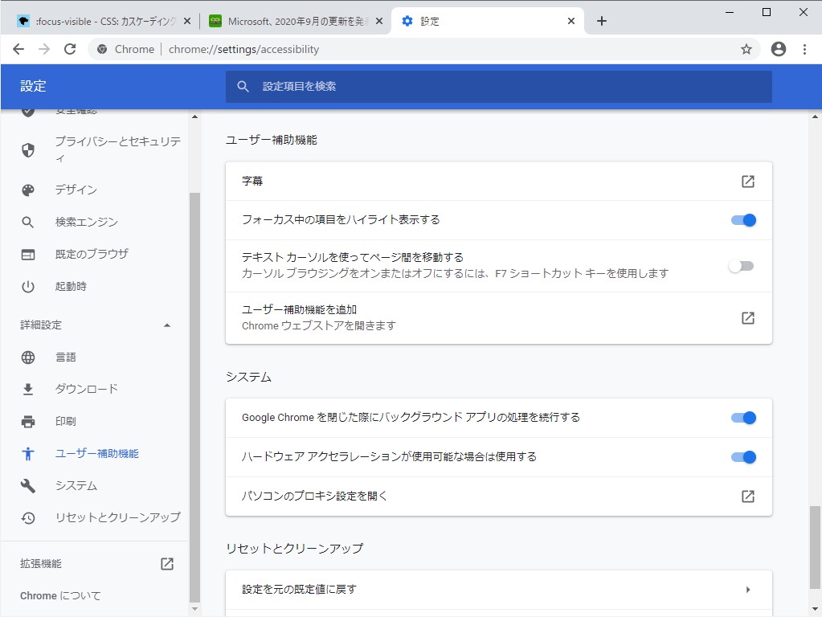Screen dimensions: 822x617
Task: Open 字幕 settings via external link icon
Action: point(747,181)
